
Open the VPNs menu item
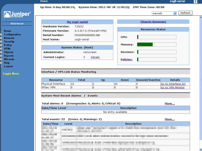point(7,49)
